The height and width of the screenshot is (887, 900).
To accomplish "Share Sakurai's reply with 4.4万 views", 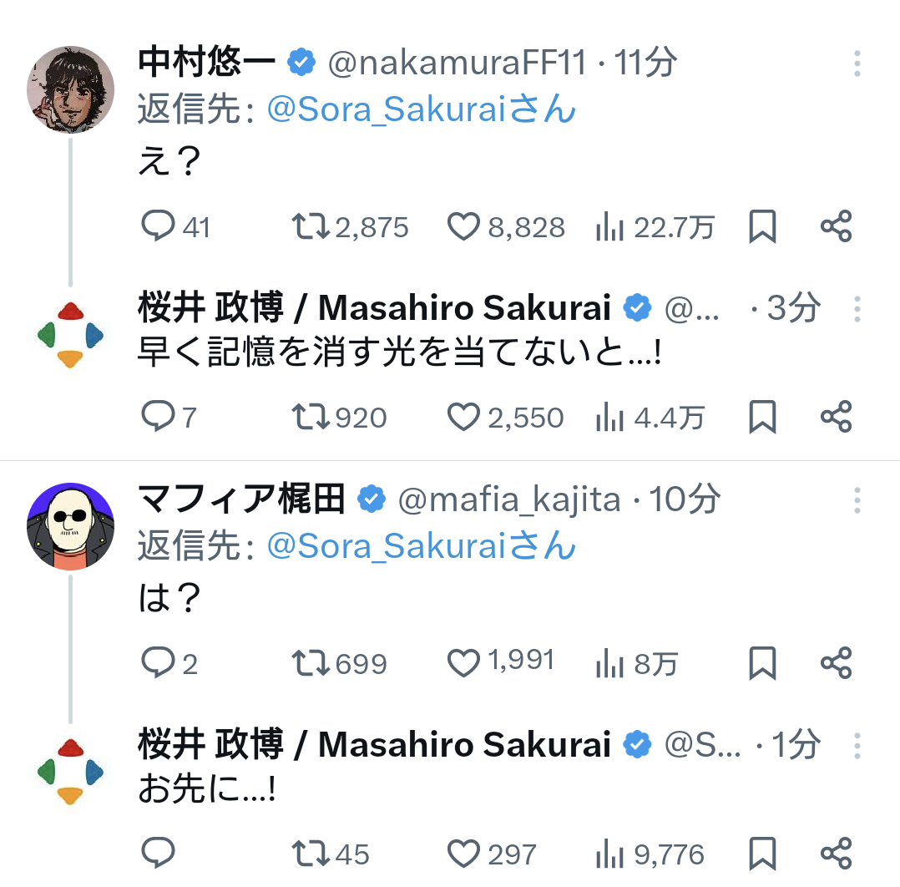I will [x=836, y=417].
